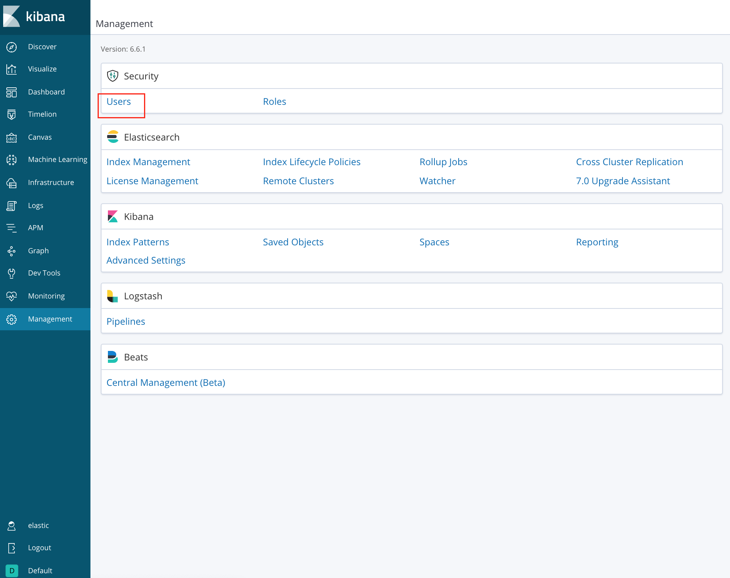The image size is (730, 578).
Task: Go to Rollup Jobs
Action: point(444,162)
